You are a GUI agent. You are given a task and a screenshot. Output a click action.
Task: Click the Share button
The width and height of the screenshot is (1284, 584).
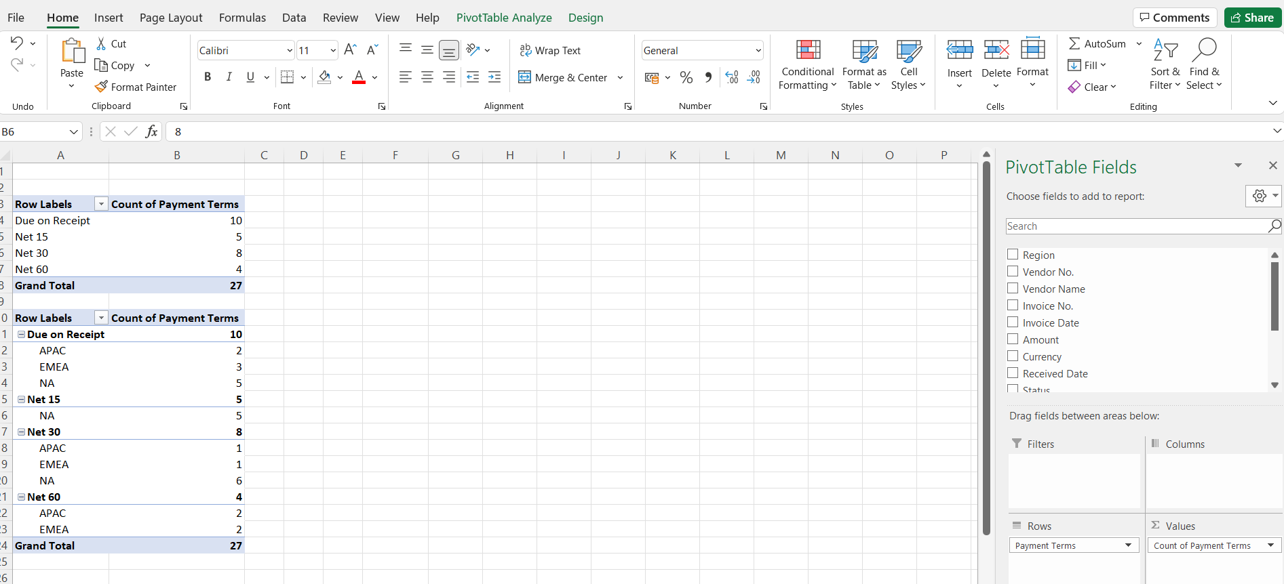coord(1253,18)
